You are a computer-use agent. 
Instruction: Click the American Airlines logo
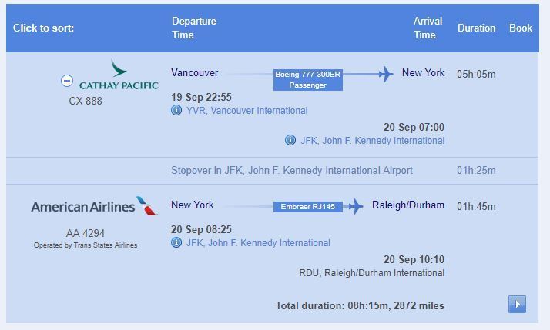(94, 206)
